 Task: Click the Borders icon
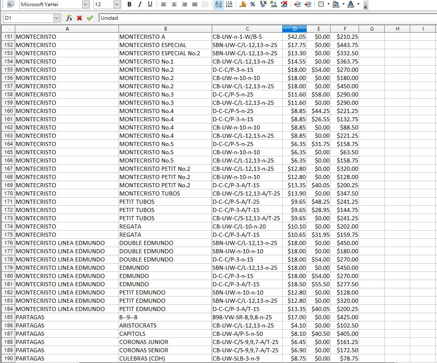(x=321, y=4)
